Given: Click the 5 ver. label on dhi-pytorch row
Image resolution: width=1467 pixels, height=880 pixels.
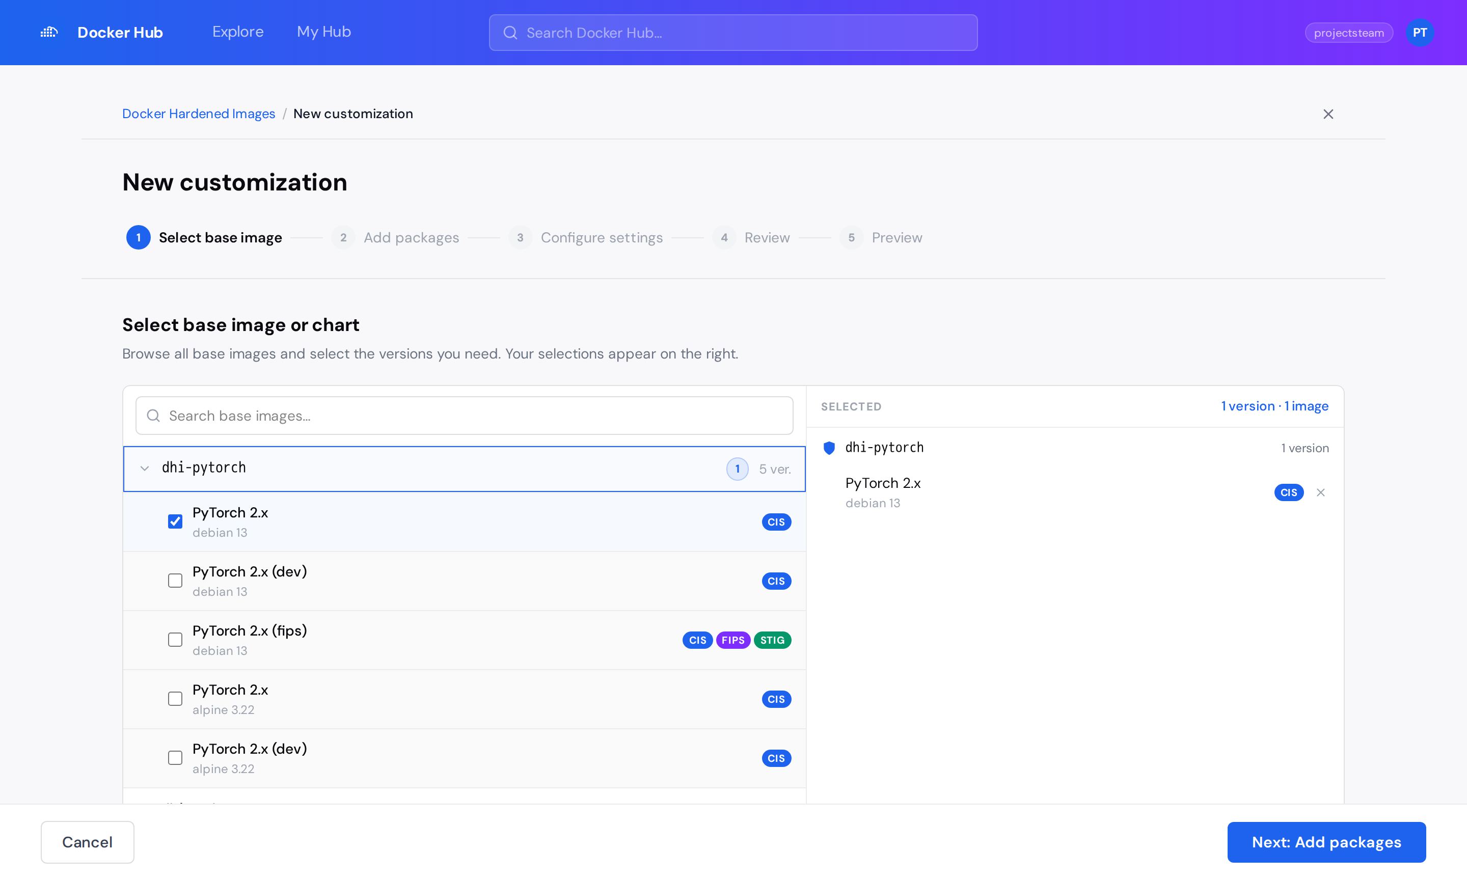Looking at the screenshot, I should click(775, 469).
